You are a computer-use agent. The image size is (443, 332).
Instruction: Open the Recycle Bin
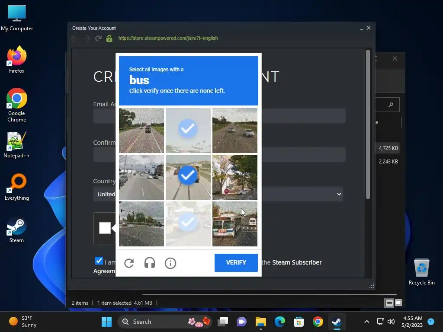(421, 272)
